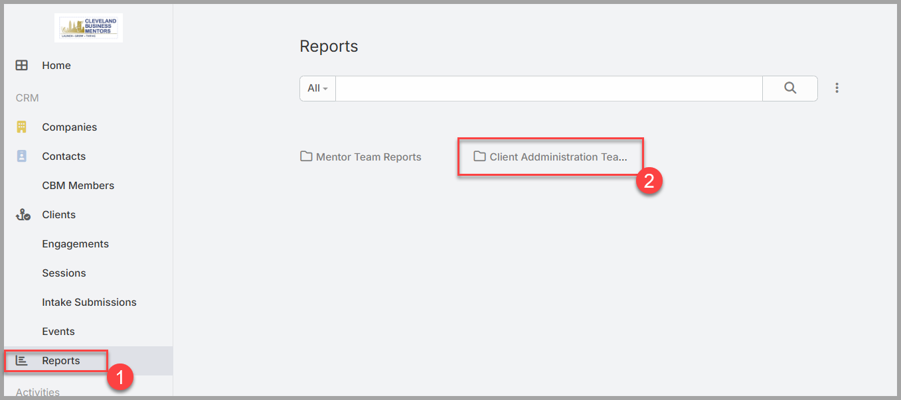Click the Contacts badge icon

pyautogui.click(x=22, y=156)
